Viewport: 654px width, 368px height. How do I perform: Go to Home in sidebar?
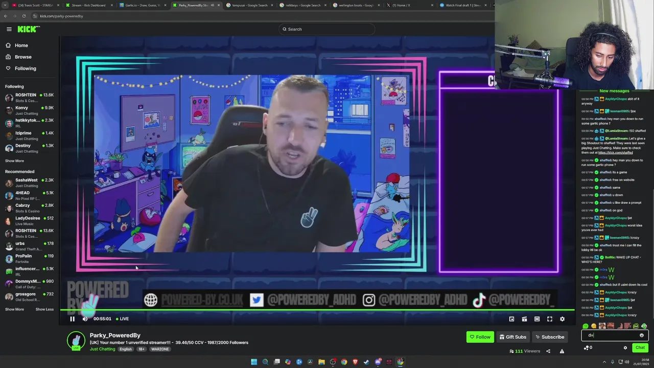coord(21,45)
